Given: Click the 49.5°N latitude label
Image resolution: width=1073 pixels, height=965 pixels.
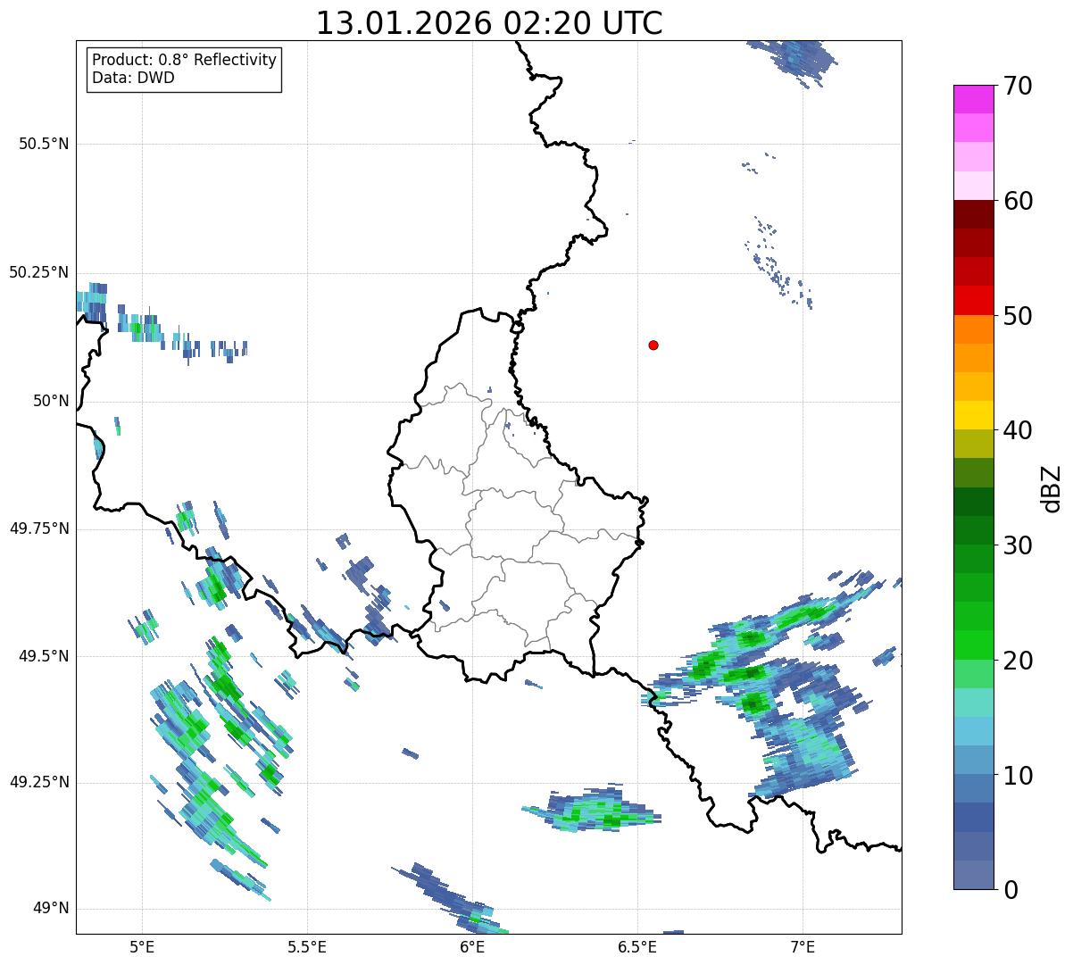Looking at the screenshot, I should coord(43,656).
